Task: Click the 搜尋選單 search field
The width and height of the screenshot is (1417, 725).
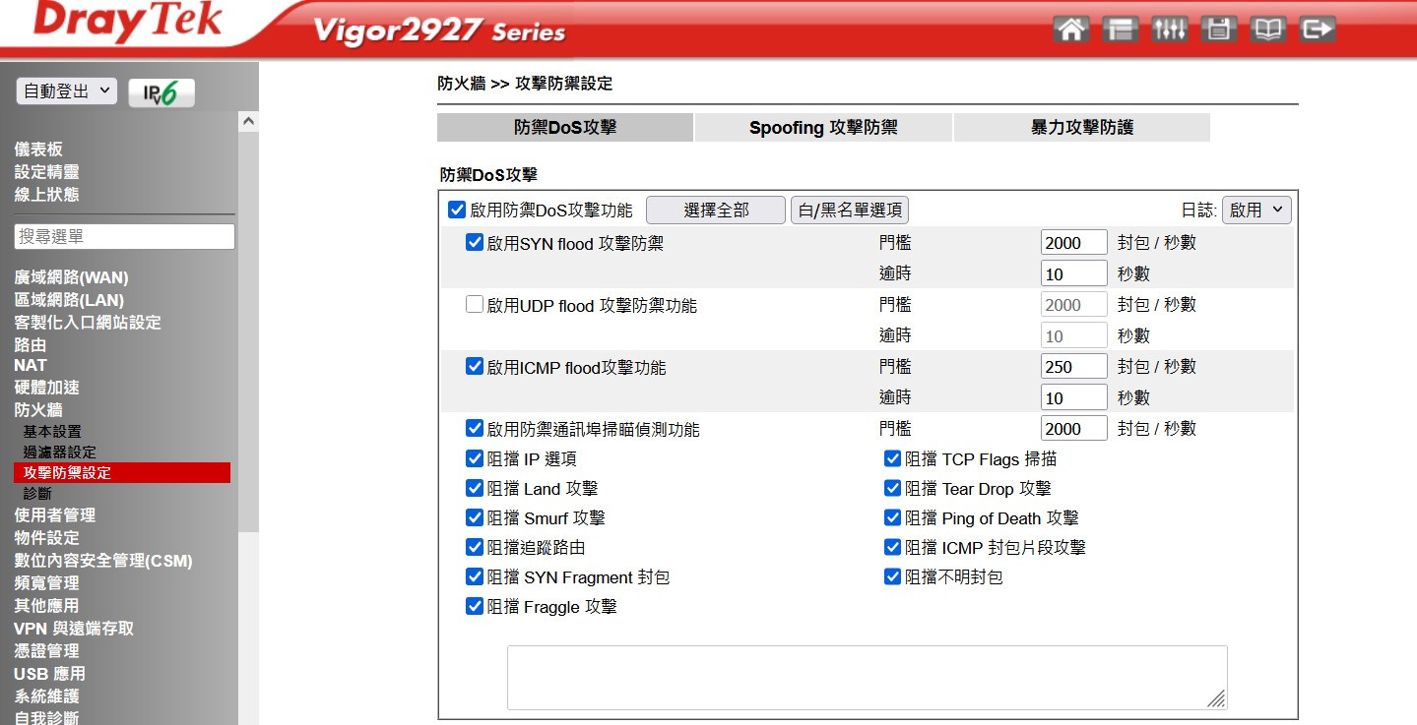Action: coord(125,236)
